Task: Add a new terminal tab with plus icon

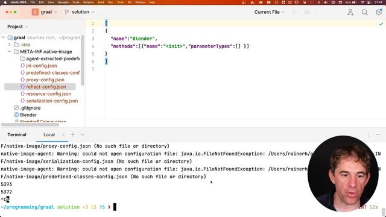Action: (x=72, y=134)
